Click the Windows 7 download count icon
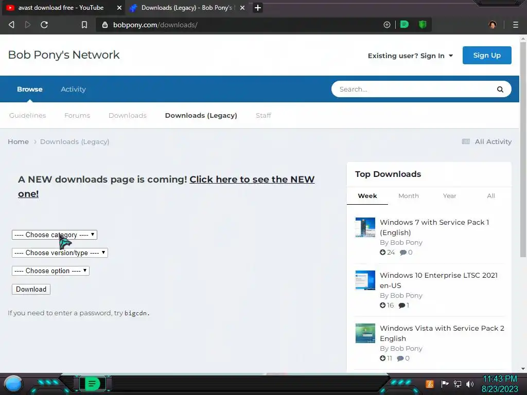This screenshot has width=527, height=395. click(382, 252)
